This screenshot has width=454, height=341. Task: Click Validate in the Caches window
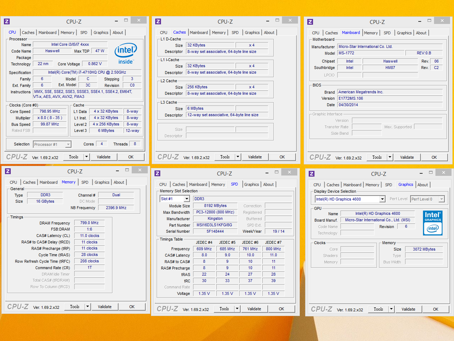(255, 157)
